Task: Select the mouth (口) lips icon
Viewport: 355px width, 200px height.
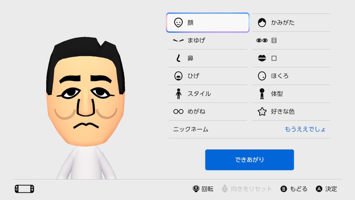Action: pos(262,58)
